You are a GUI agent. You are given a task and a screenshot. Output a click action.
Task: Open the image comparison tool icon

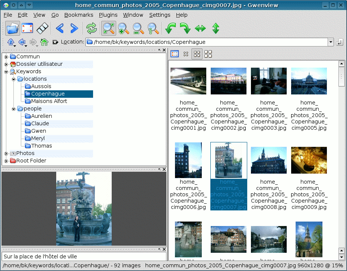[42, 28]
